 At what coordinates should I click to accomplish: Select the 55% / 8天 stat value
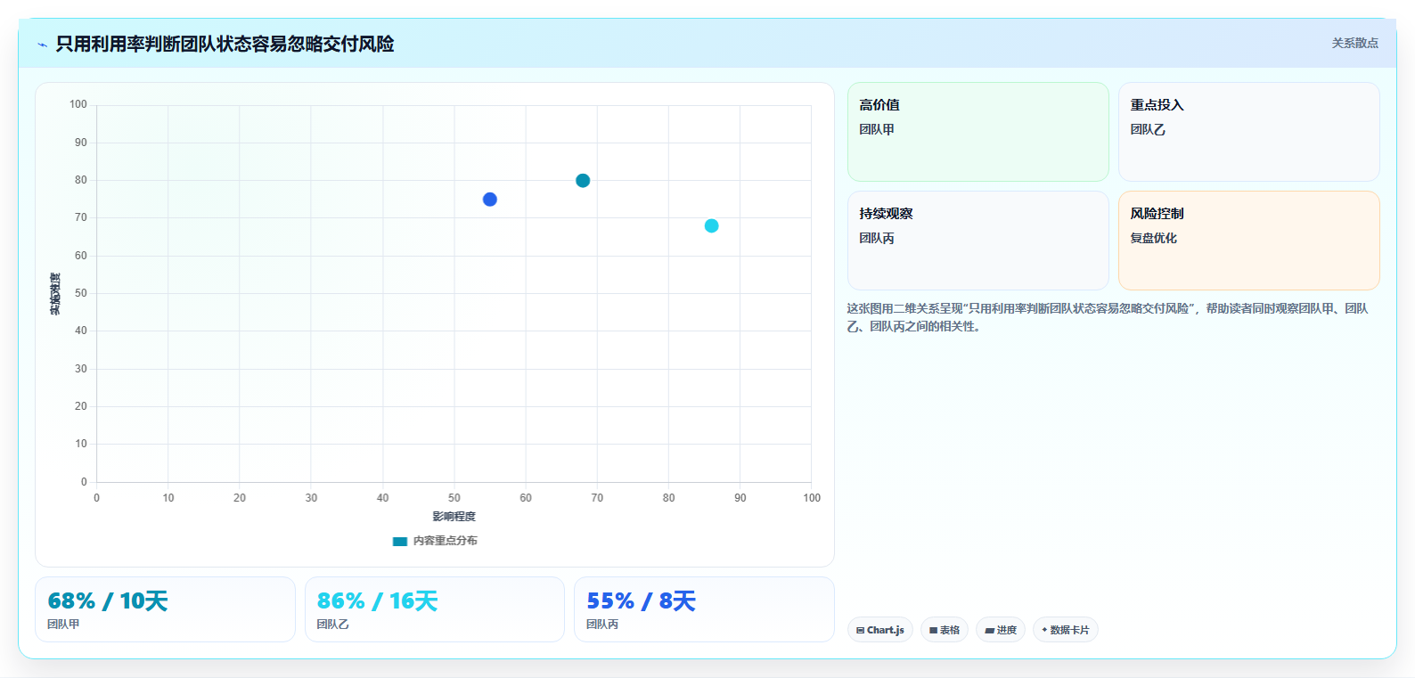click(641, 601)
